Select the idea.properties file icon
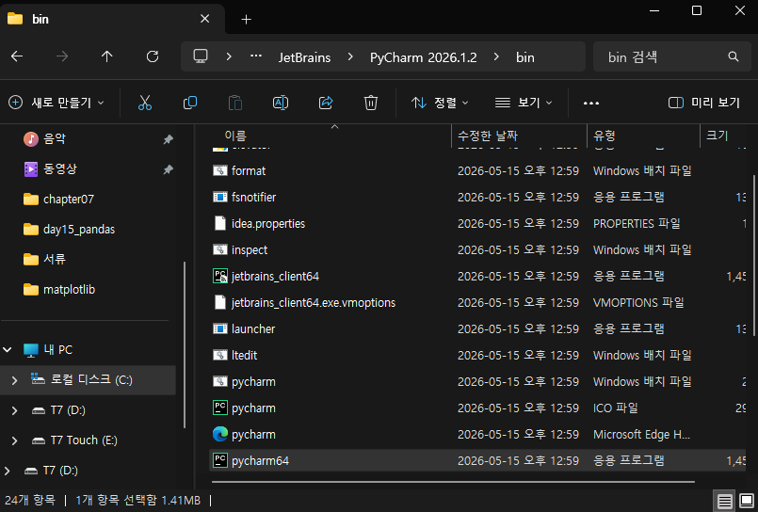The width and height of the screenshot is (758, 512). [220, 223]
